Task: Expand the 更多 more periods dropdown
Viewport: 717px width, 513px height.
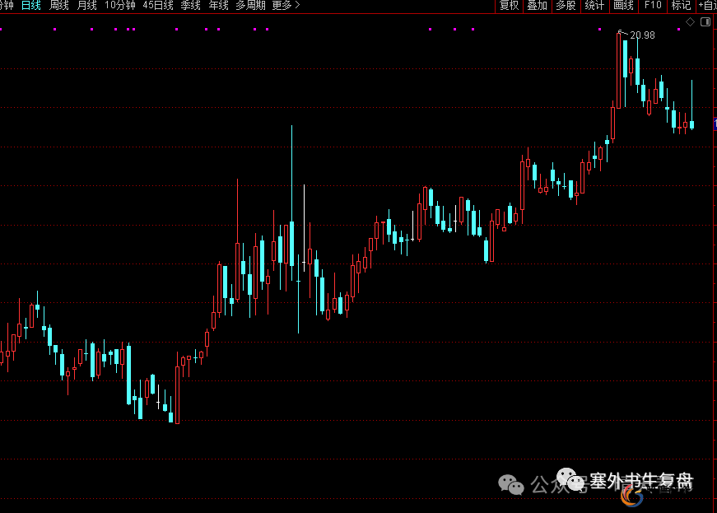Action: pos(286,6)
